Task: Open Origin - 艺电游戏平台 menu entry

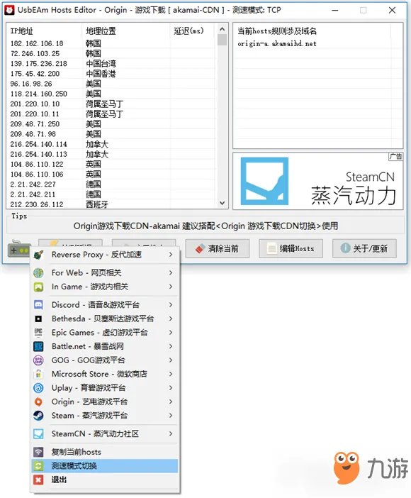Action: tap(104, 402)
